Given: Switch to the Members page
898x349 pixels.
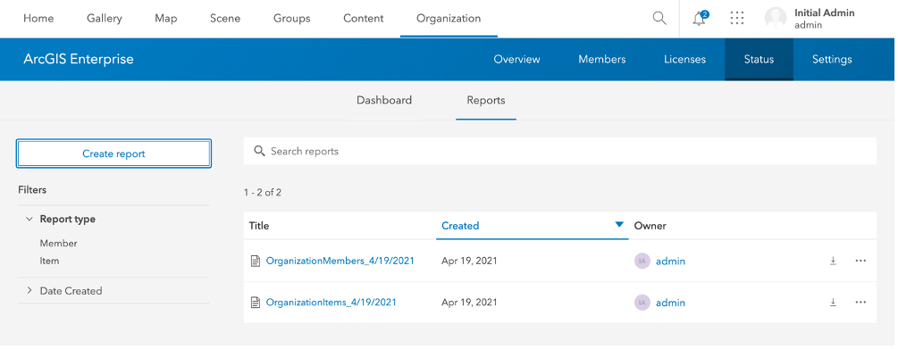Looking at the screenshot, I should click(x=602, y=60).
